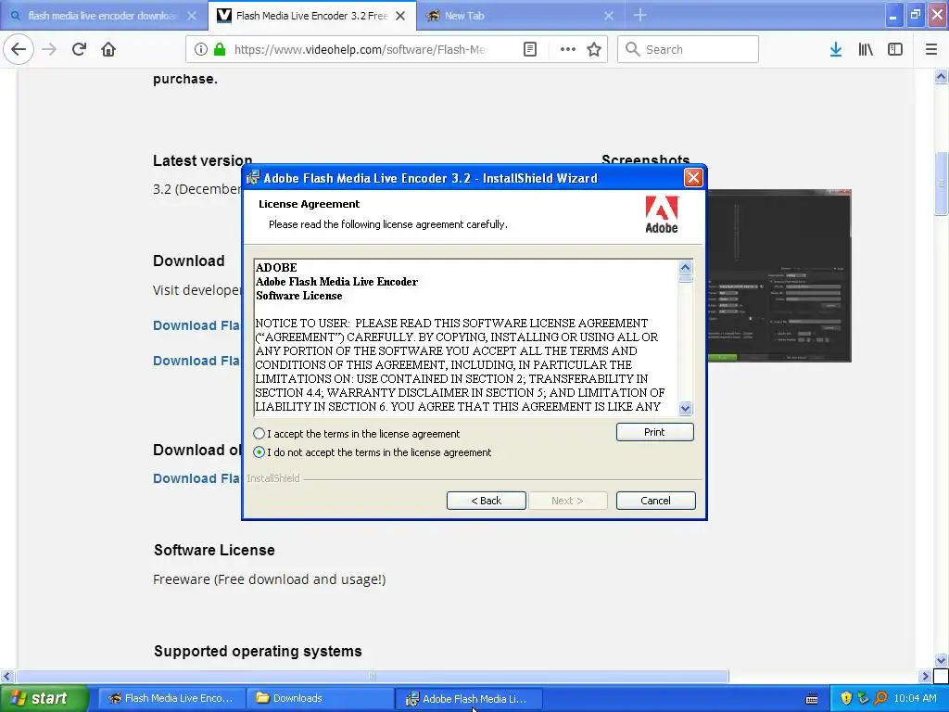Click the Firefox forward arrow
Screen dimensions: 949x712
(x=49, y=49)
